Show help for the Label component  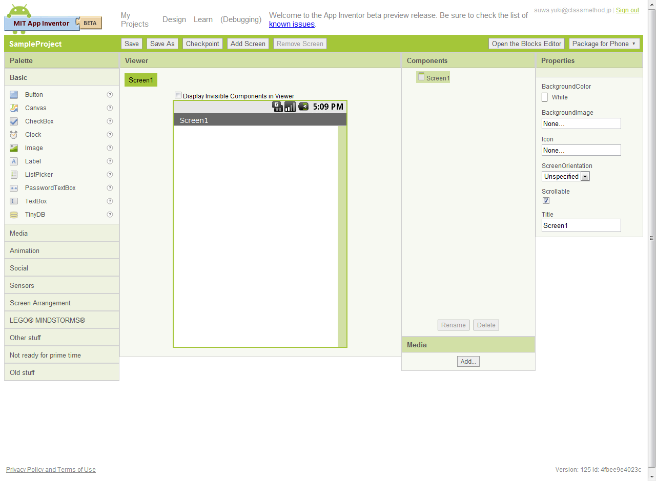coord(110,161)
